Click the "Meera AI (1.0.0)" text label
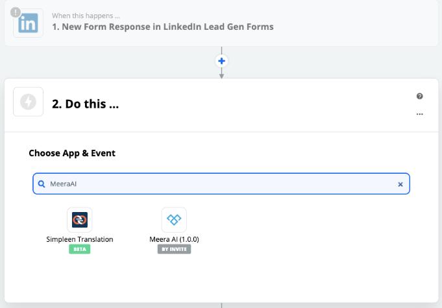The height and width of the screenshot is (308, 442). pyautogui.click(x=174, y=239)
